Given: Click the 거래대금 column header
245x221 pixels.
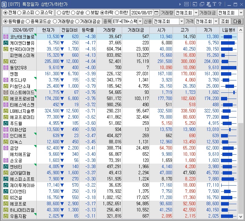Looking at the screenshot, I should (x=136, y=30).
